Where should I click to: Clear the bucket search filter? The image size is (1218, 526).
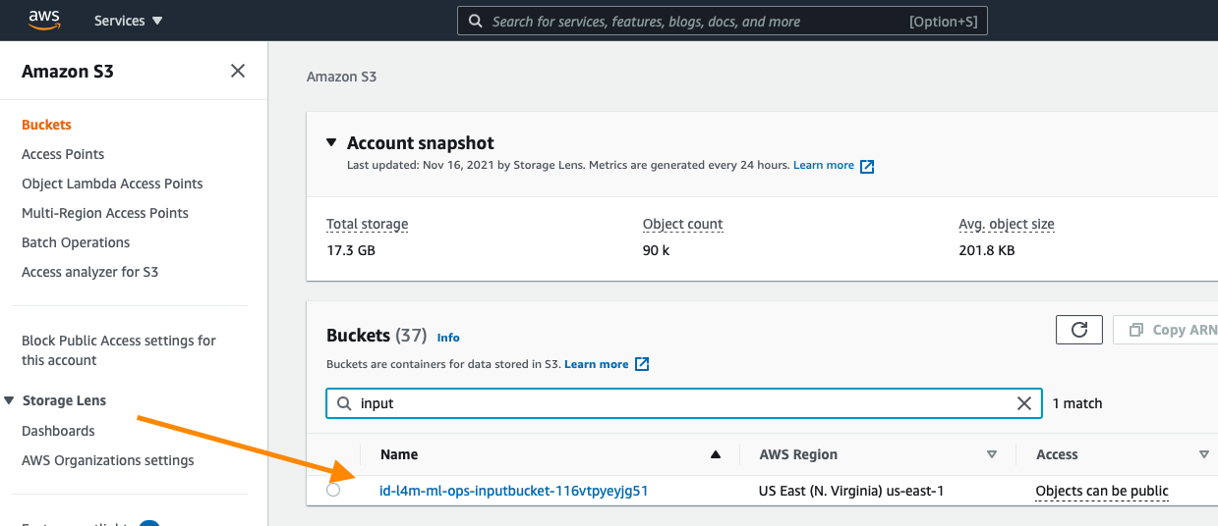click(x=1024, y=403)
